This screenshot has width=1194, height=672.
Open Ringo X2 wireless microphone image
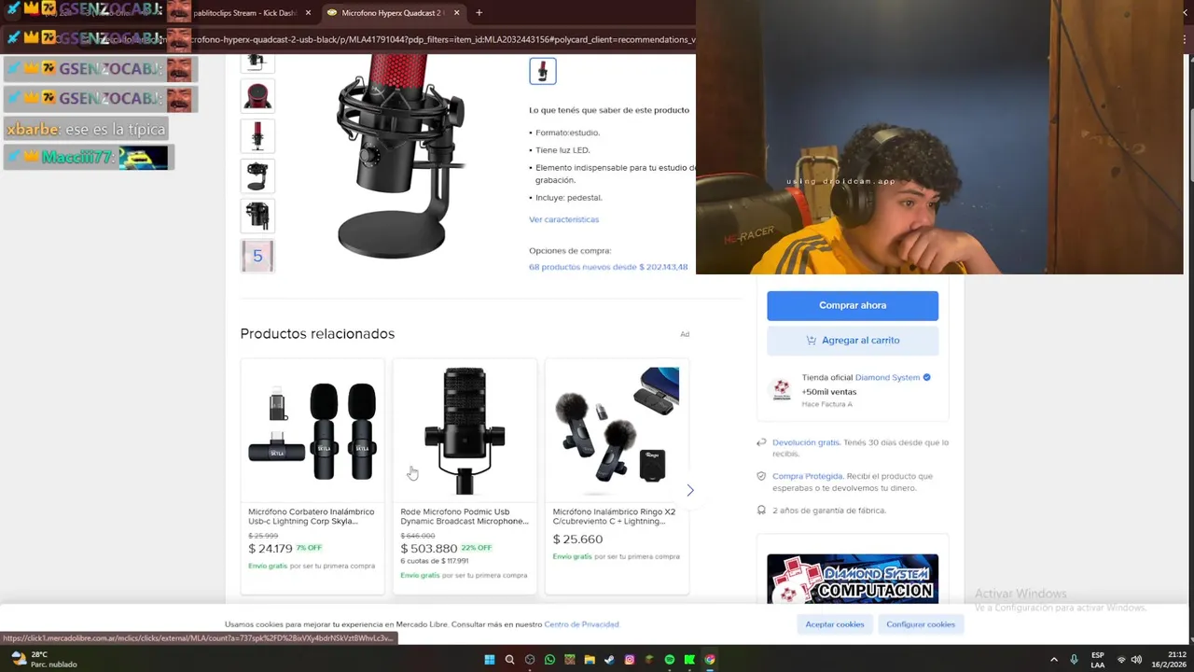click(x=617, y=429)
